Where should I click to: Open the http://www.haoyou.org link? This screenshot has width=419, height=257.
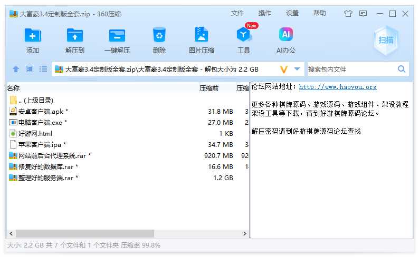pos(338,87)
